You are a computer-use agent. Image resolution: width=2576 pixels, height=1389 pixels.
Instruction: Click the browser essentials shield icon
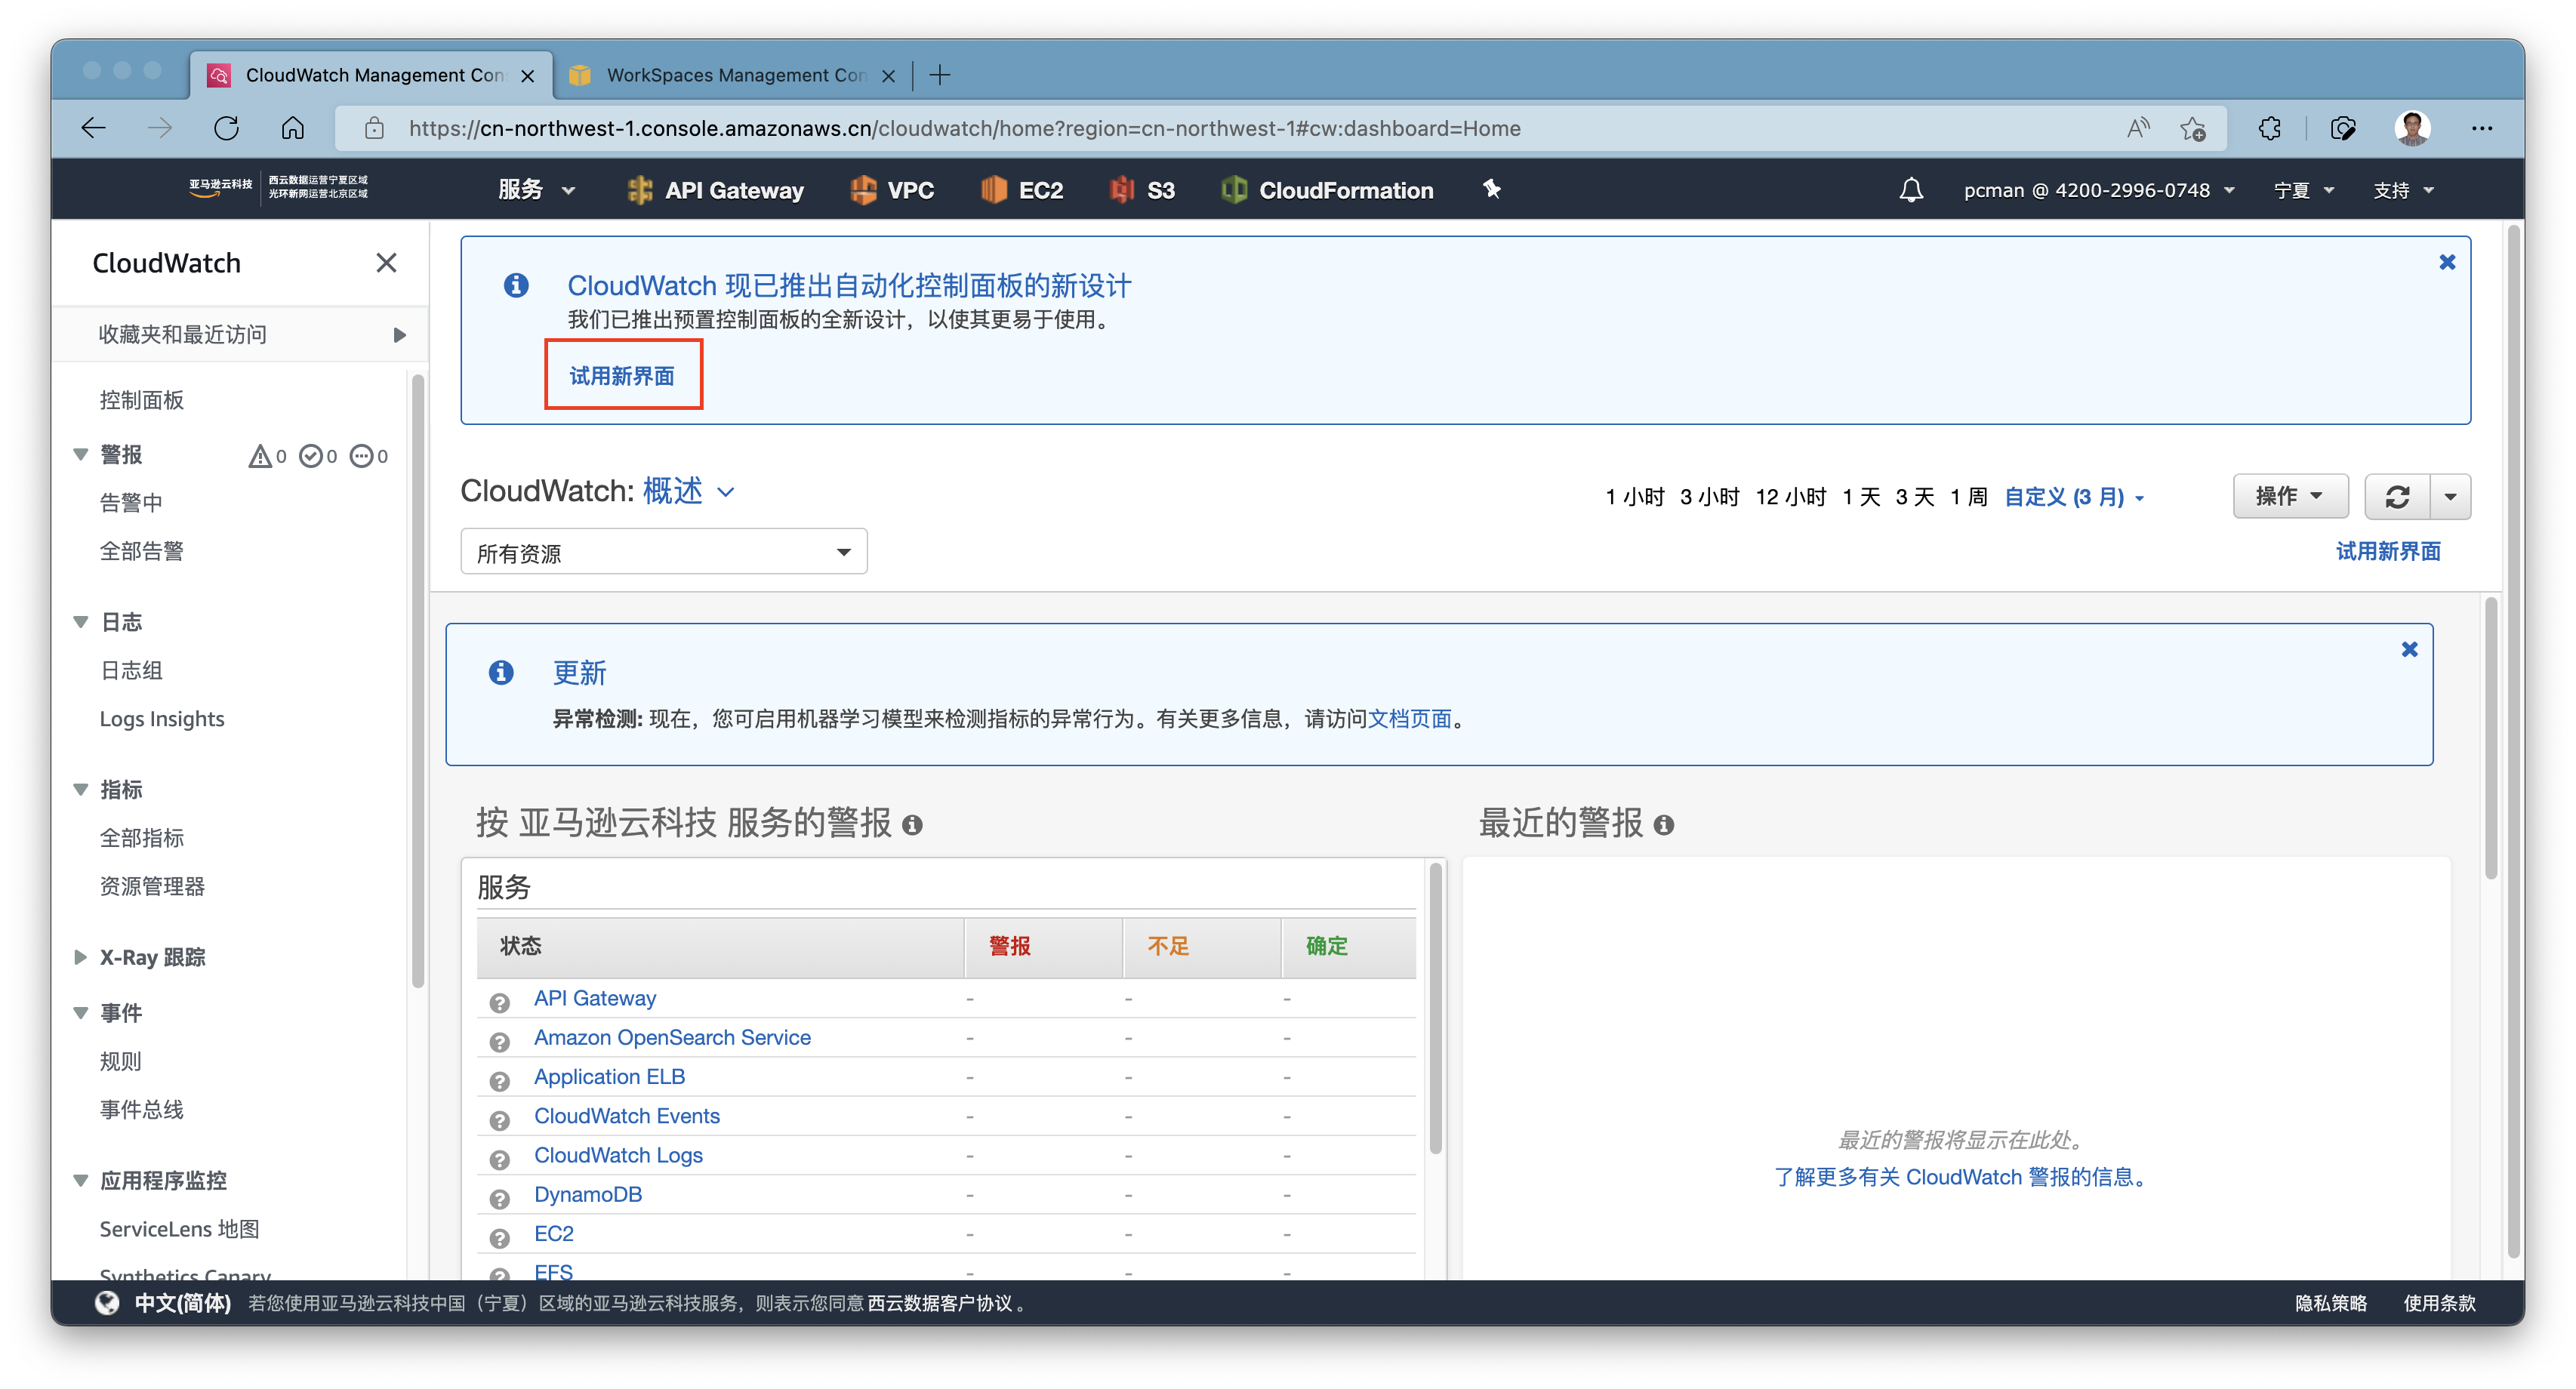coord(2343,128)
